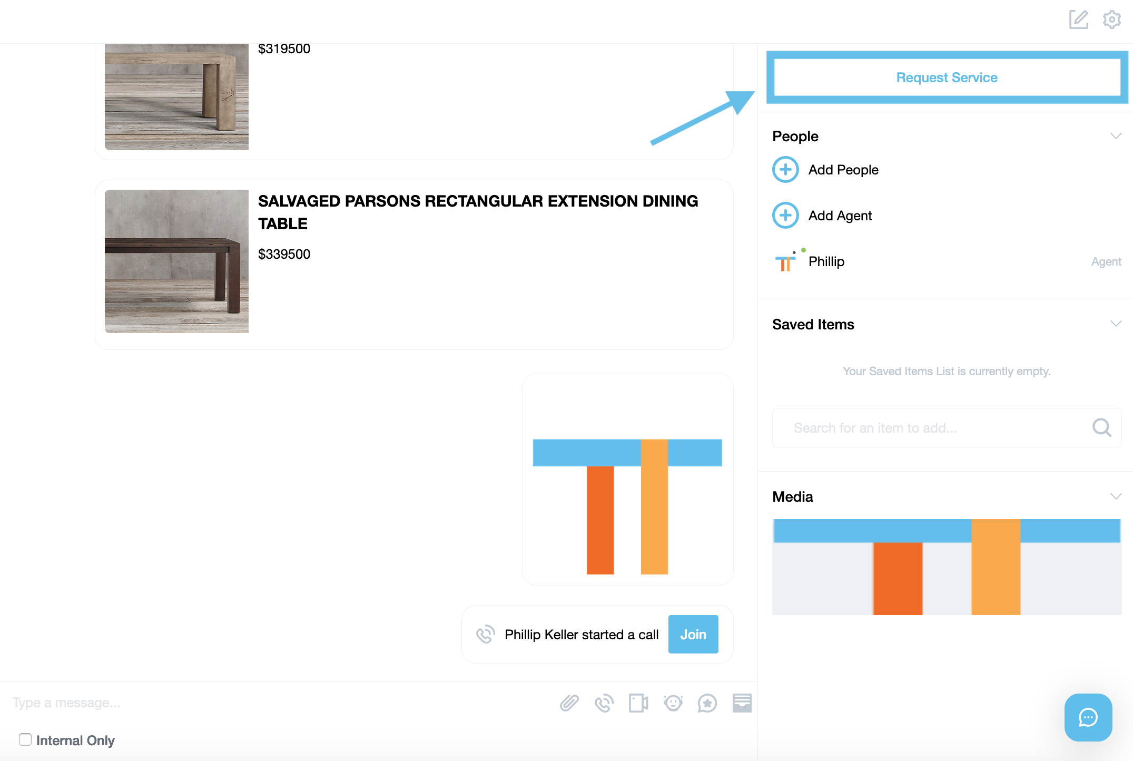Open the starred chat bubble icon
The image size is (1133, 761).
point(707,703)
